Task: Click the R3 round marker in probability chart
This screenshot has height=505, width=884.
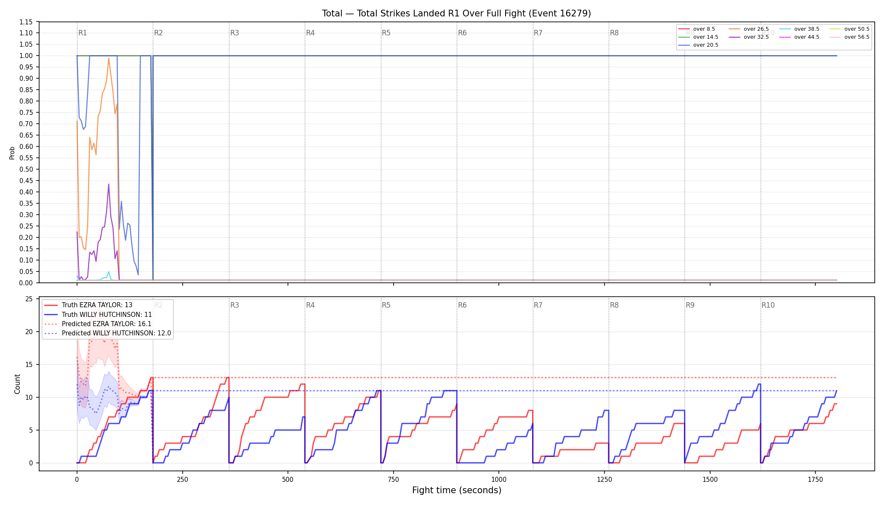Action: [234, 33]
